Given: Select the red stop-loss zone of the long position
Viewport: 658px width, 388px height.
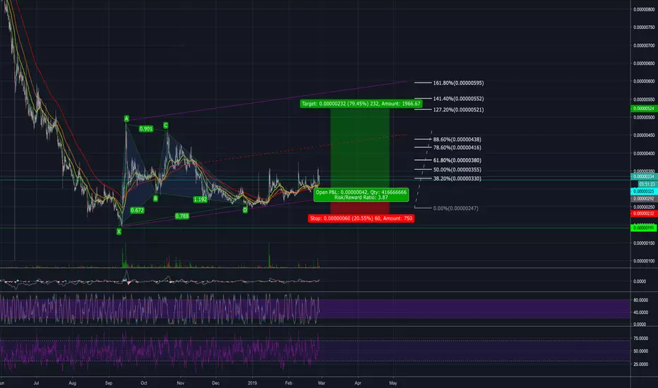Looking at the screenshot, I should (x=360, y=208).
